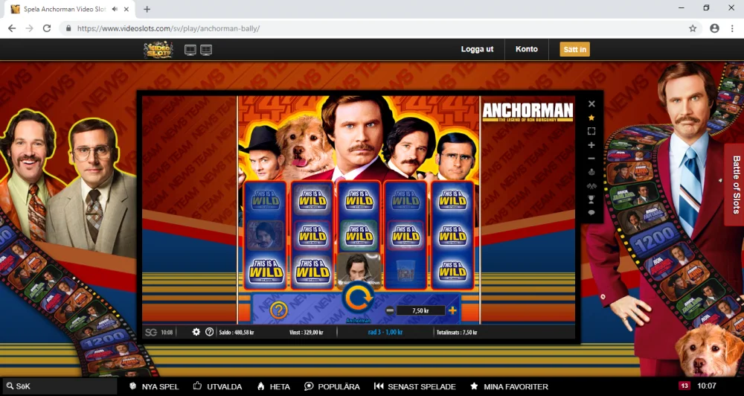Open POPULÄRA games menu
Viewport: 744px width, 396px height.
coord(332,386)
